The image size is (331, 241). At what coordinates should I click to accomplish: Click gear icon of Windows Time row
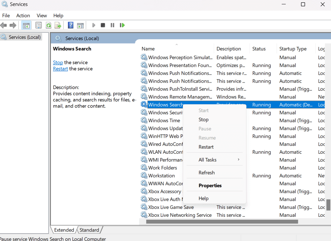(x=144, y=120)
